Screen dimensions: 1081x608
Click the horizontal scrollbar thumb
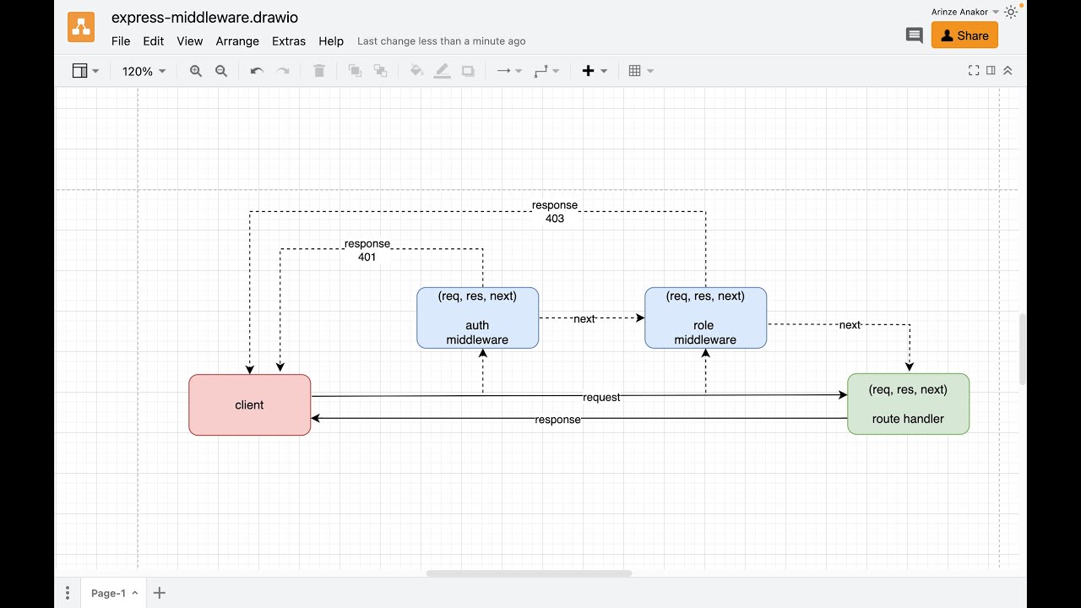(529, 573)
